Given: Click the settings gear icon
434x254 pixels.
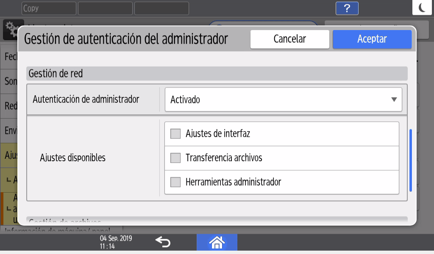Looking at the screenshot, I should pos(10,27).
